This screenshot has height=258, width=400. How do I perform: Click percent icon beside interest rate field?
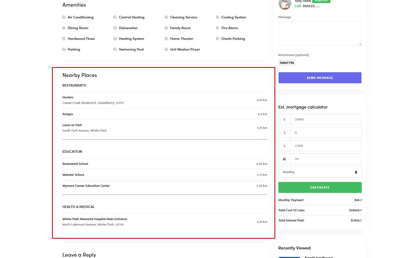[284, 146]
